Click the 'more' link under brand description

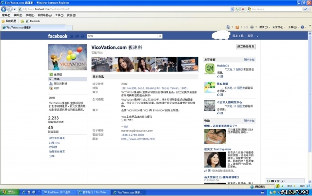point(125,127)
